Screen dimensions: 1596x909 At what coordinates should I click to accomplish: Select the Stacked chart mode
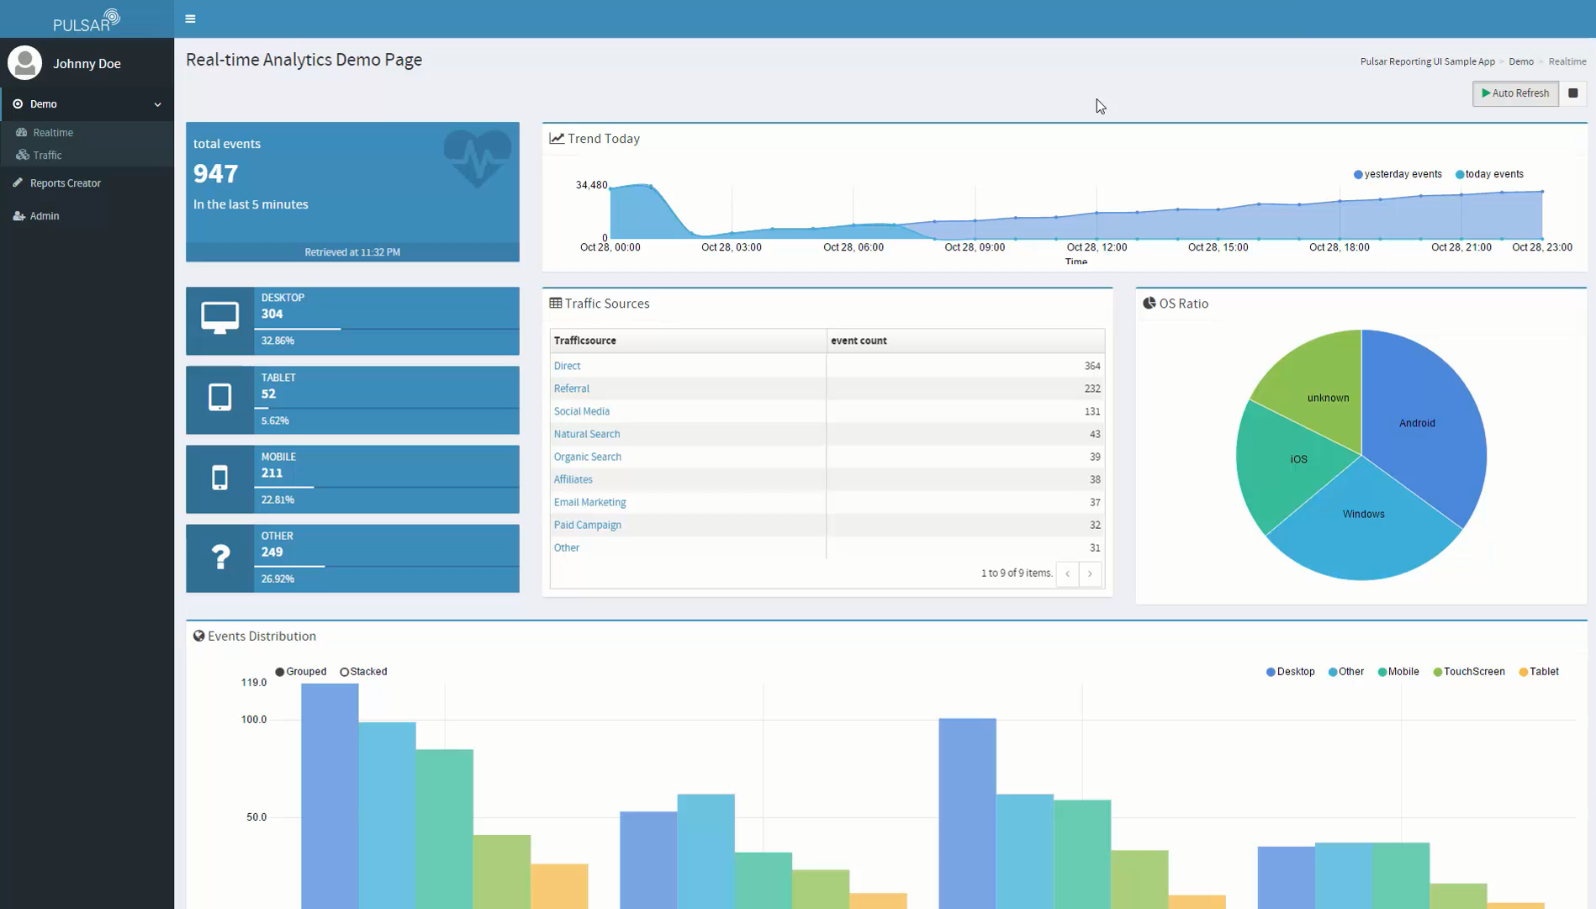pos(363,672)
